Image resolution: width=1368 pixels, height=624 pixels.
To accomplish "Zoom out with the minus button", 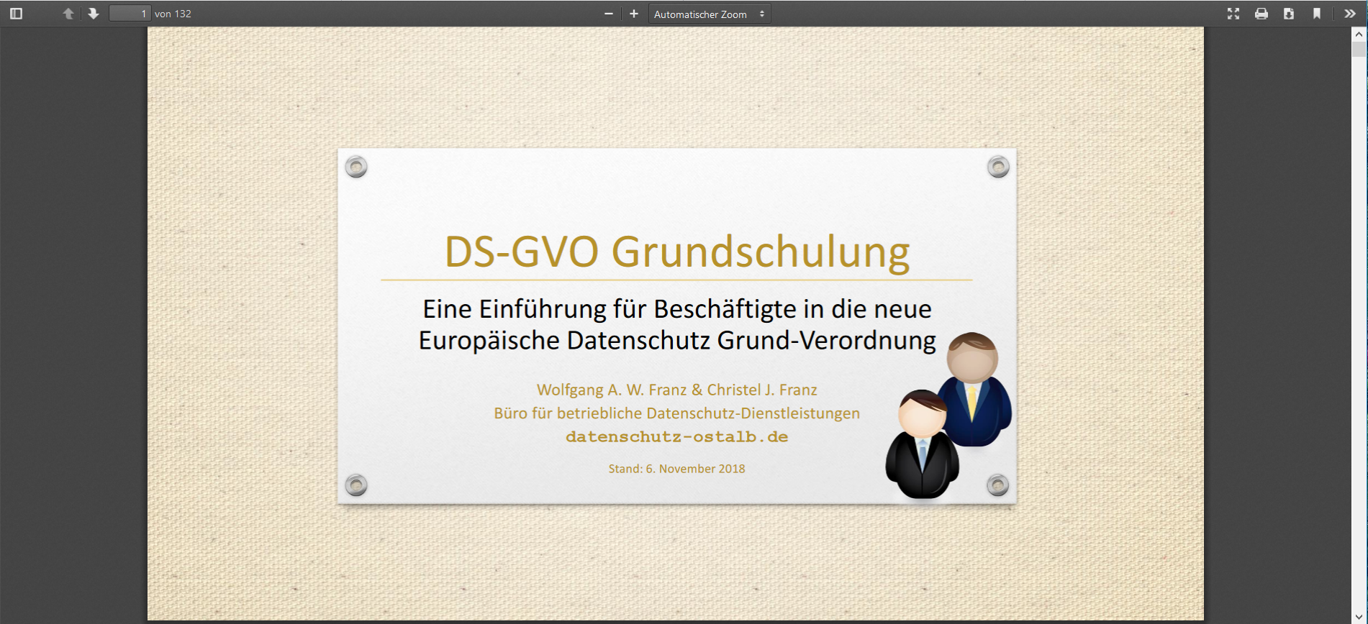I will [x=609, y=14].
